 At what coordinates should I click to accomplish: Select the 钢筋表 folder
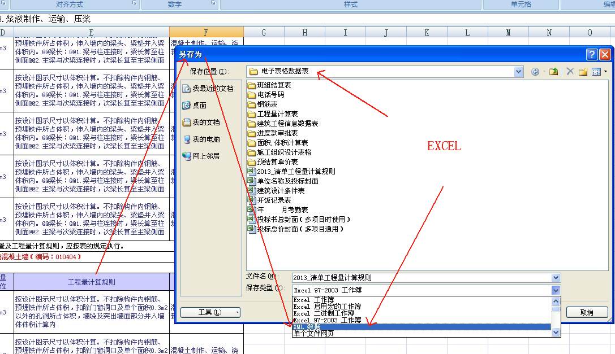click(263, 104)
